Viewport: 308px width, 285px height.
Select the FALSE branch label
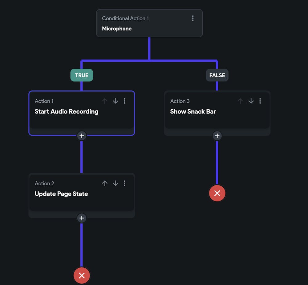(217, 75)
